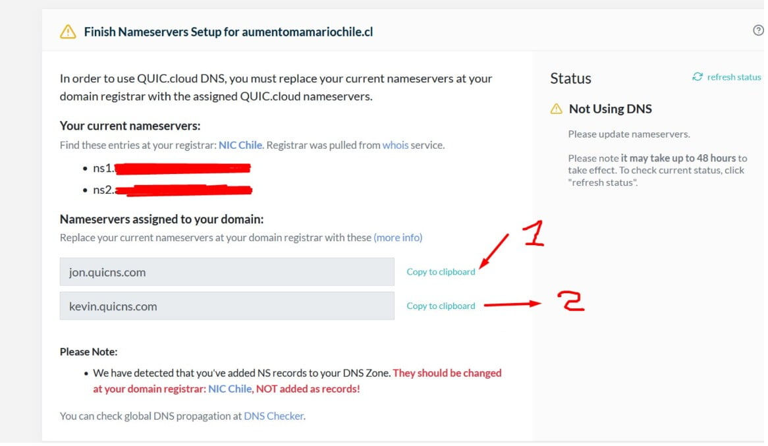Open NIC Chile link in the Please Note section
The image size is (768, 446).
point(230,389)
